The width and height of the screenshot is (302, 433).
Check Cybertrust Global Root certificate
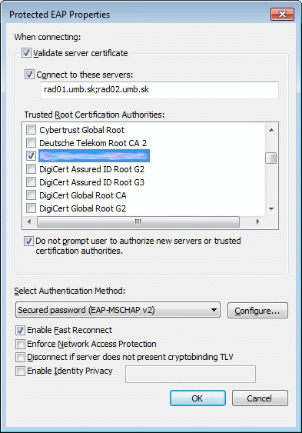pyautogui.click(x=31, y=129)
